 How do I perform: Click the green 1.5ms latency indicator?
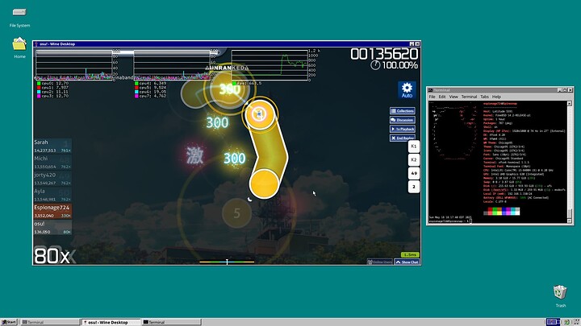[x=410, y=255]
